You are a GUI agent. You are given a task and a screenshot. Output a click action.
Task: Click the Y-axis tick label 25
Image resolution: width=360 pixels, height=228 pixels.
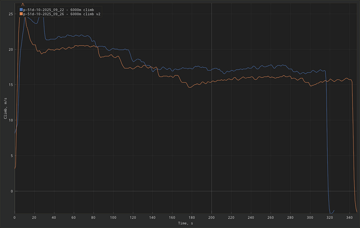11,14
